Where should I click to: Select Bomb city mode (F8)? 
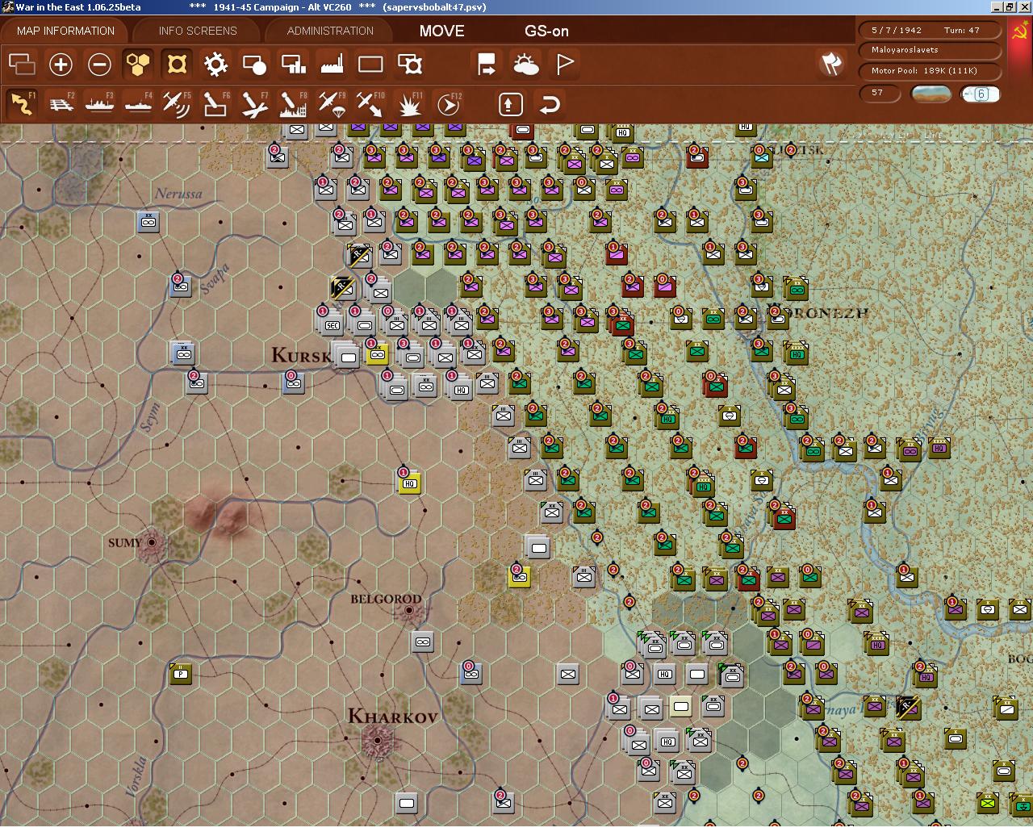pyautogui.click(x=294, y=104)
